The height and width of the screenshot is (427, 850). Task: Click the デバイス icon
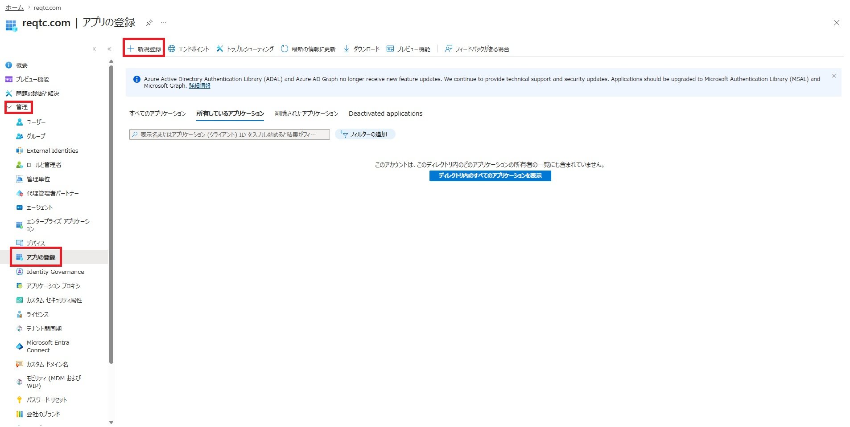[19, 243]
